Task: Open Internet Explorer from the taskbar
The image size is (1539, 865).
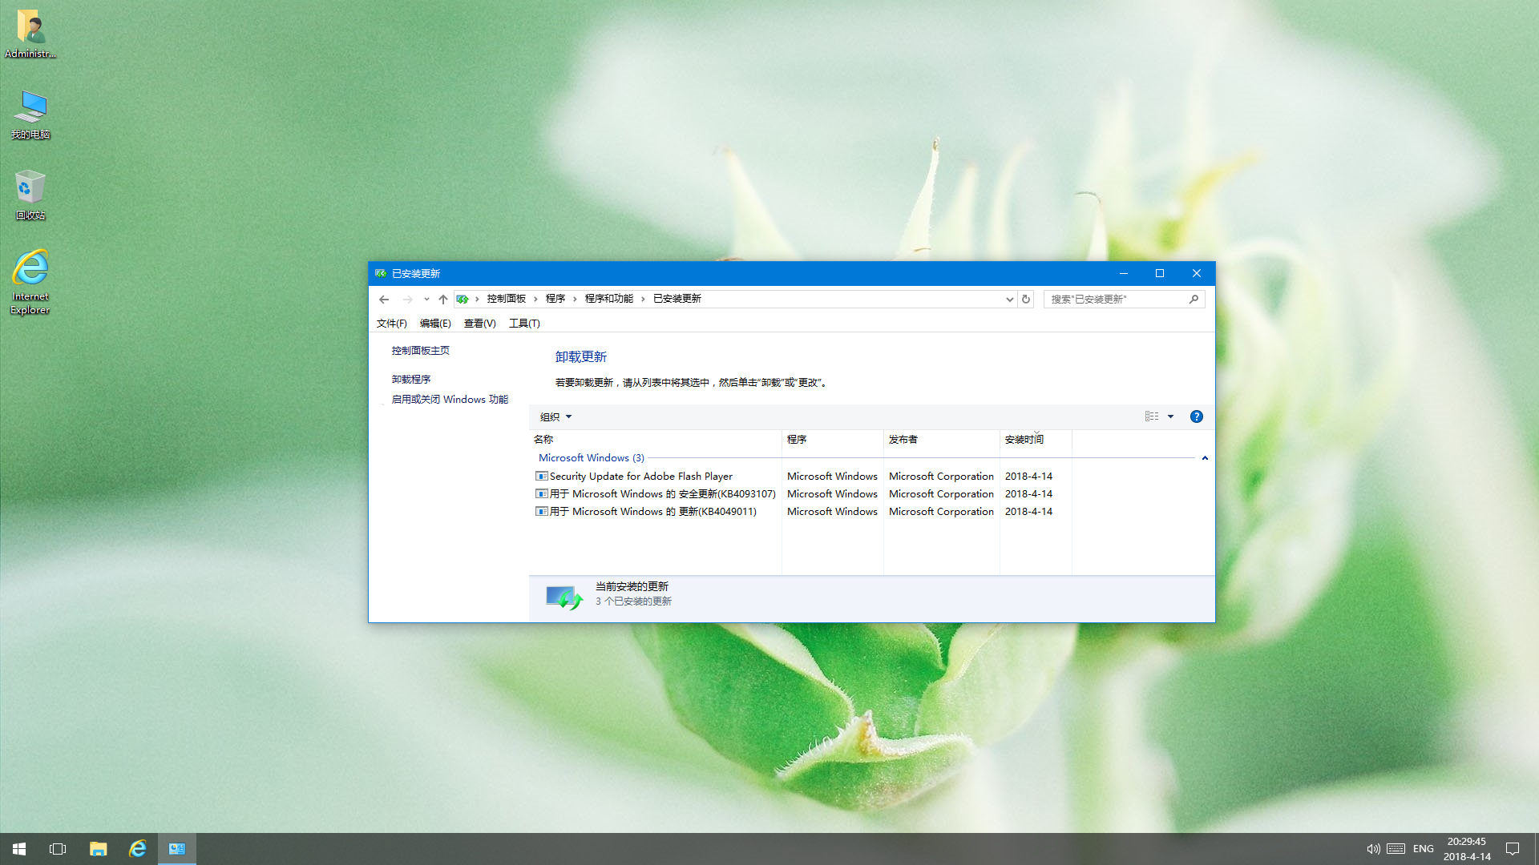Action: tap(138, 849)
